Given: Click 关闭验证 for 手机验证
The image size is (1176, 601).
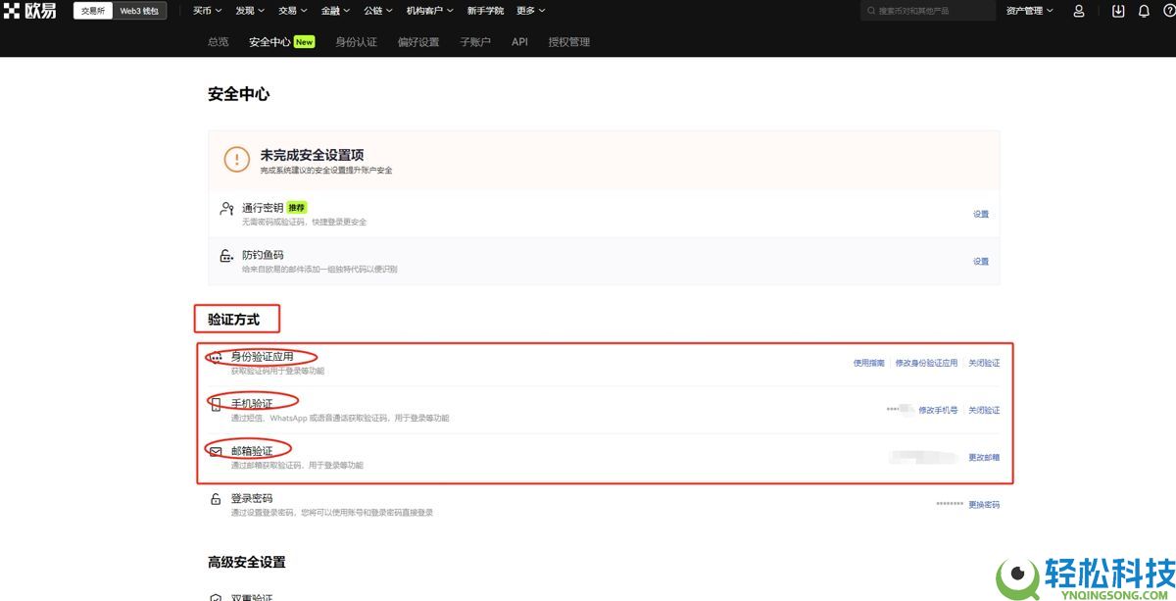Looking at the screenshot, I should coord(985,410).
